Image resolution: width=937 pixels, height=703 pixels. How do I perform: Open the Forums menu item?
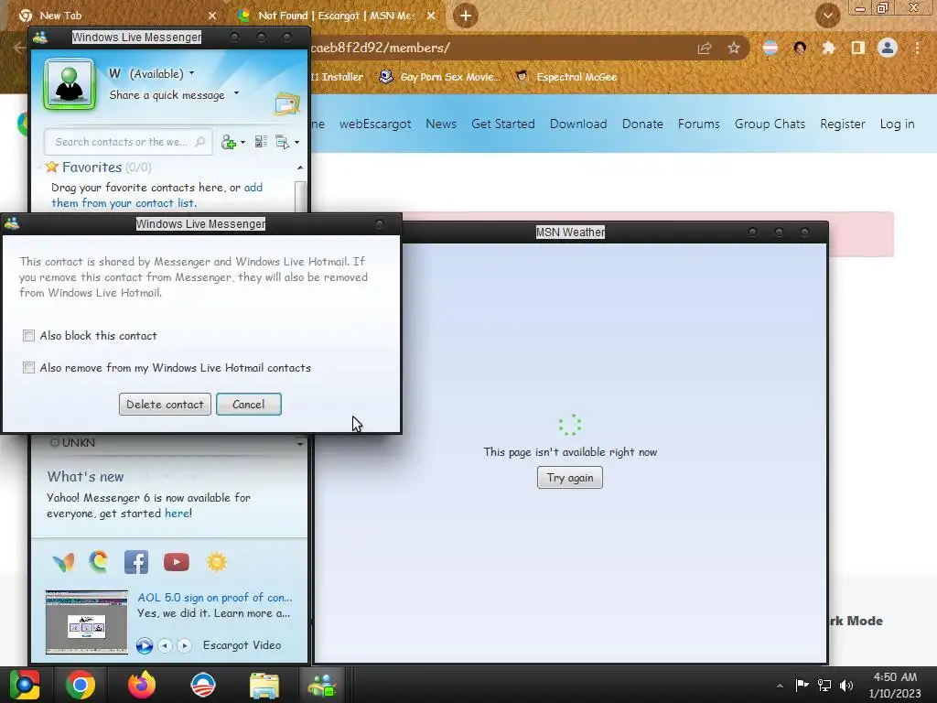pos(698,124)
